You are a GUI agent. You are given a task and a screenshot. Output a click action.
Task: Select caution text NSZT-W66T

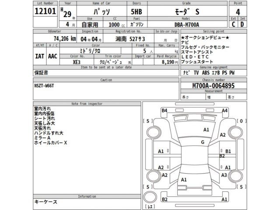coord(44,86)
